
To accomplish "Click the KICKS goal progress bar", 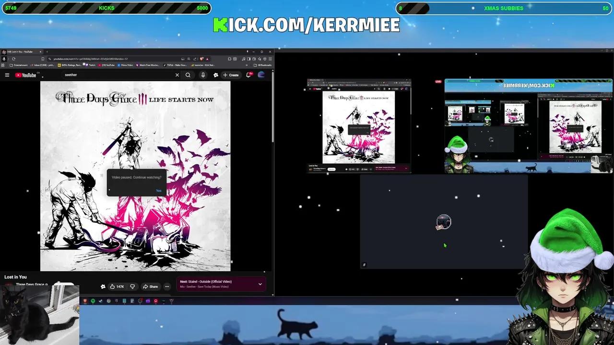I will click(x=106, y=8).
